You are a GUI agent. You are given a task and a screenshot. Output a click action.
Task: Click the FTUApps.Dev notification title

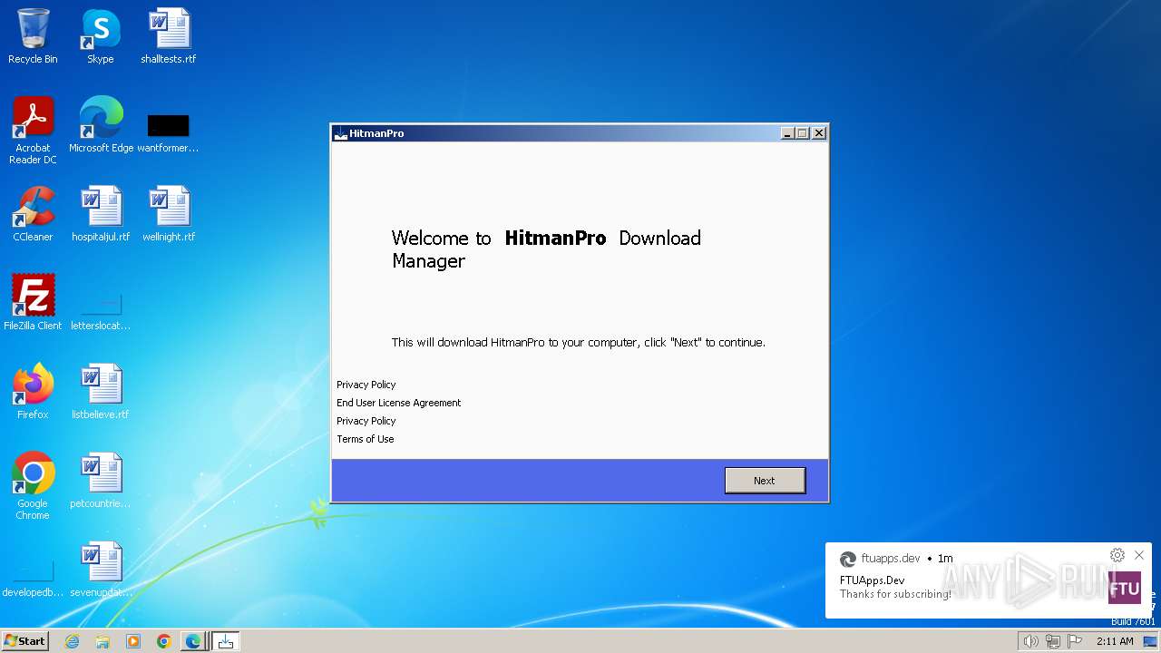(872, 580)
